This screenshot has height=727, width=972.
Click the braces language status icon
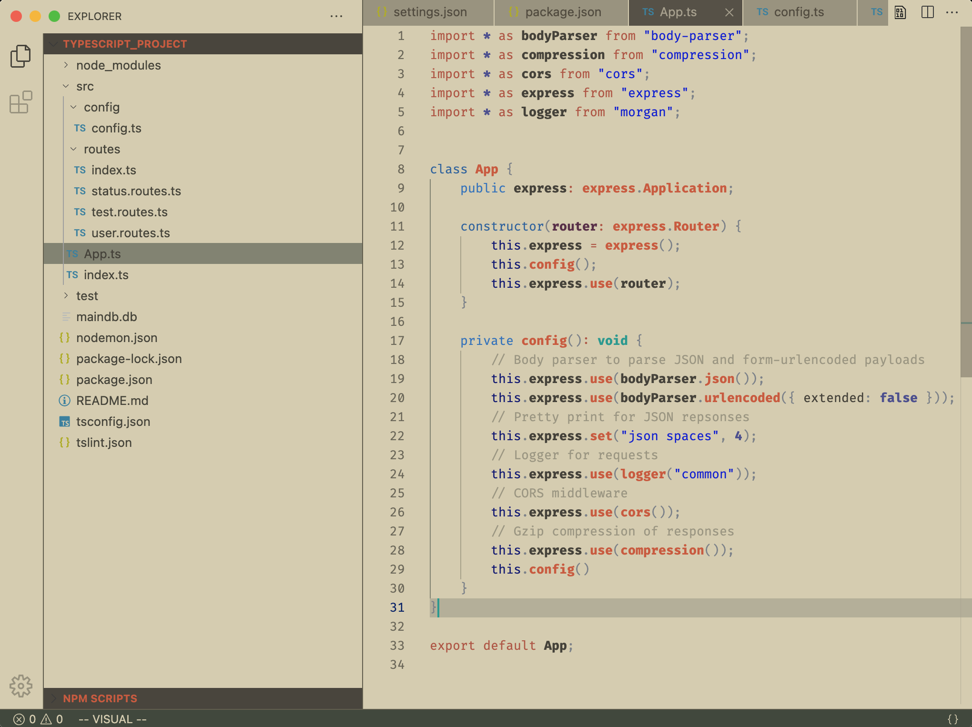point(953,719)
